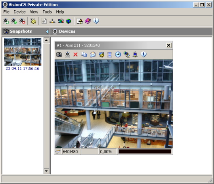
Task: Take a snapshot with camera icon
Action: pos(59,54)
